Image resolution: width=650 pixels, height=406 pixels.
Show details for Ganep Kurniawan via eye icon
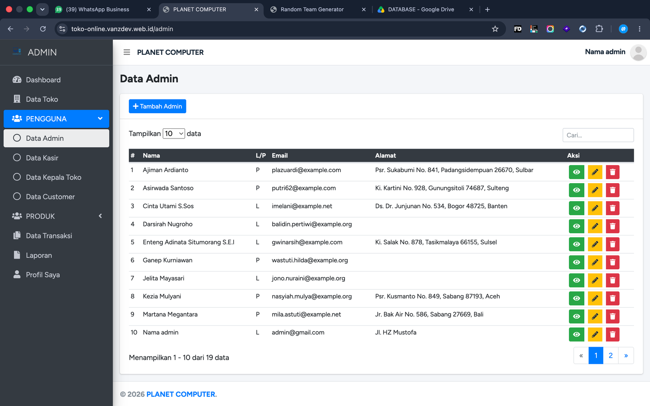point(576,262)
